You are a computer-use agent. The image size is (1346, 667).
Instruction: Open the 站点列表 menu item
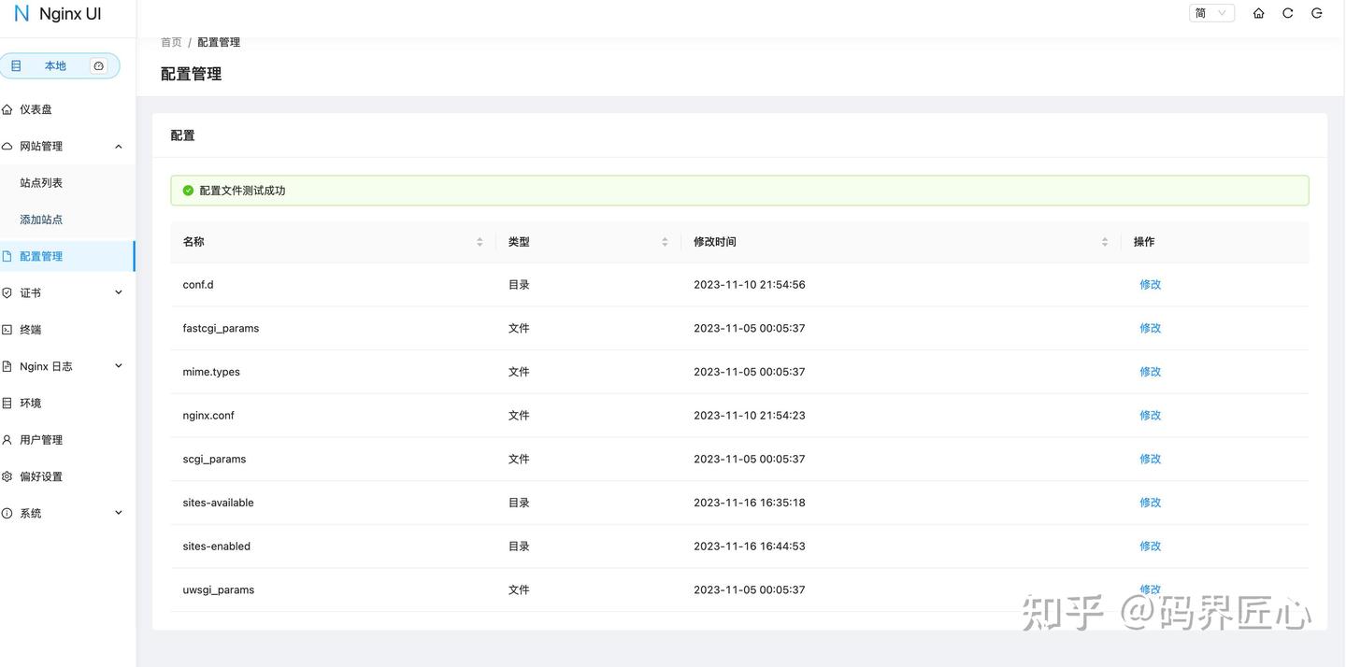pyautogui.click(x=41, y=182)
